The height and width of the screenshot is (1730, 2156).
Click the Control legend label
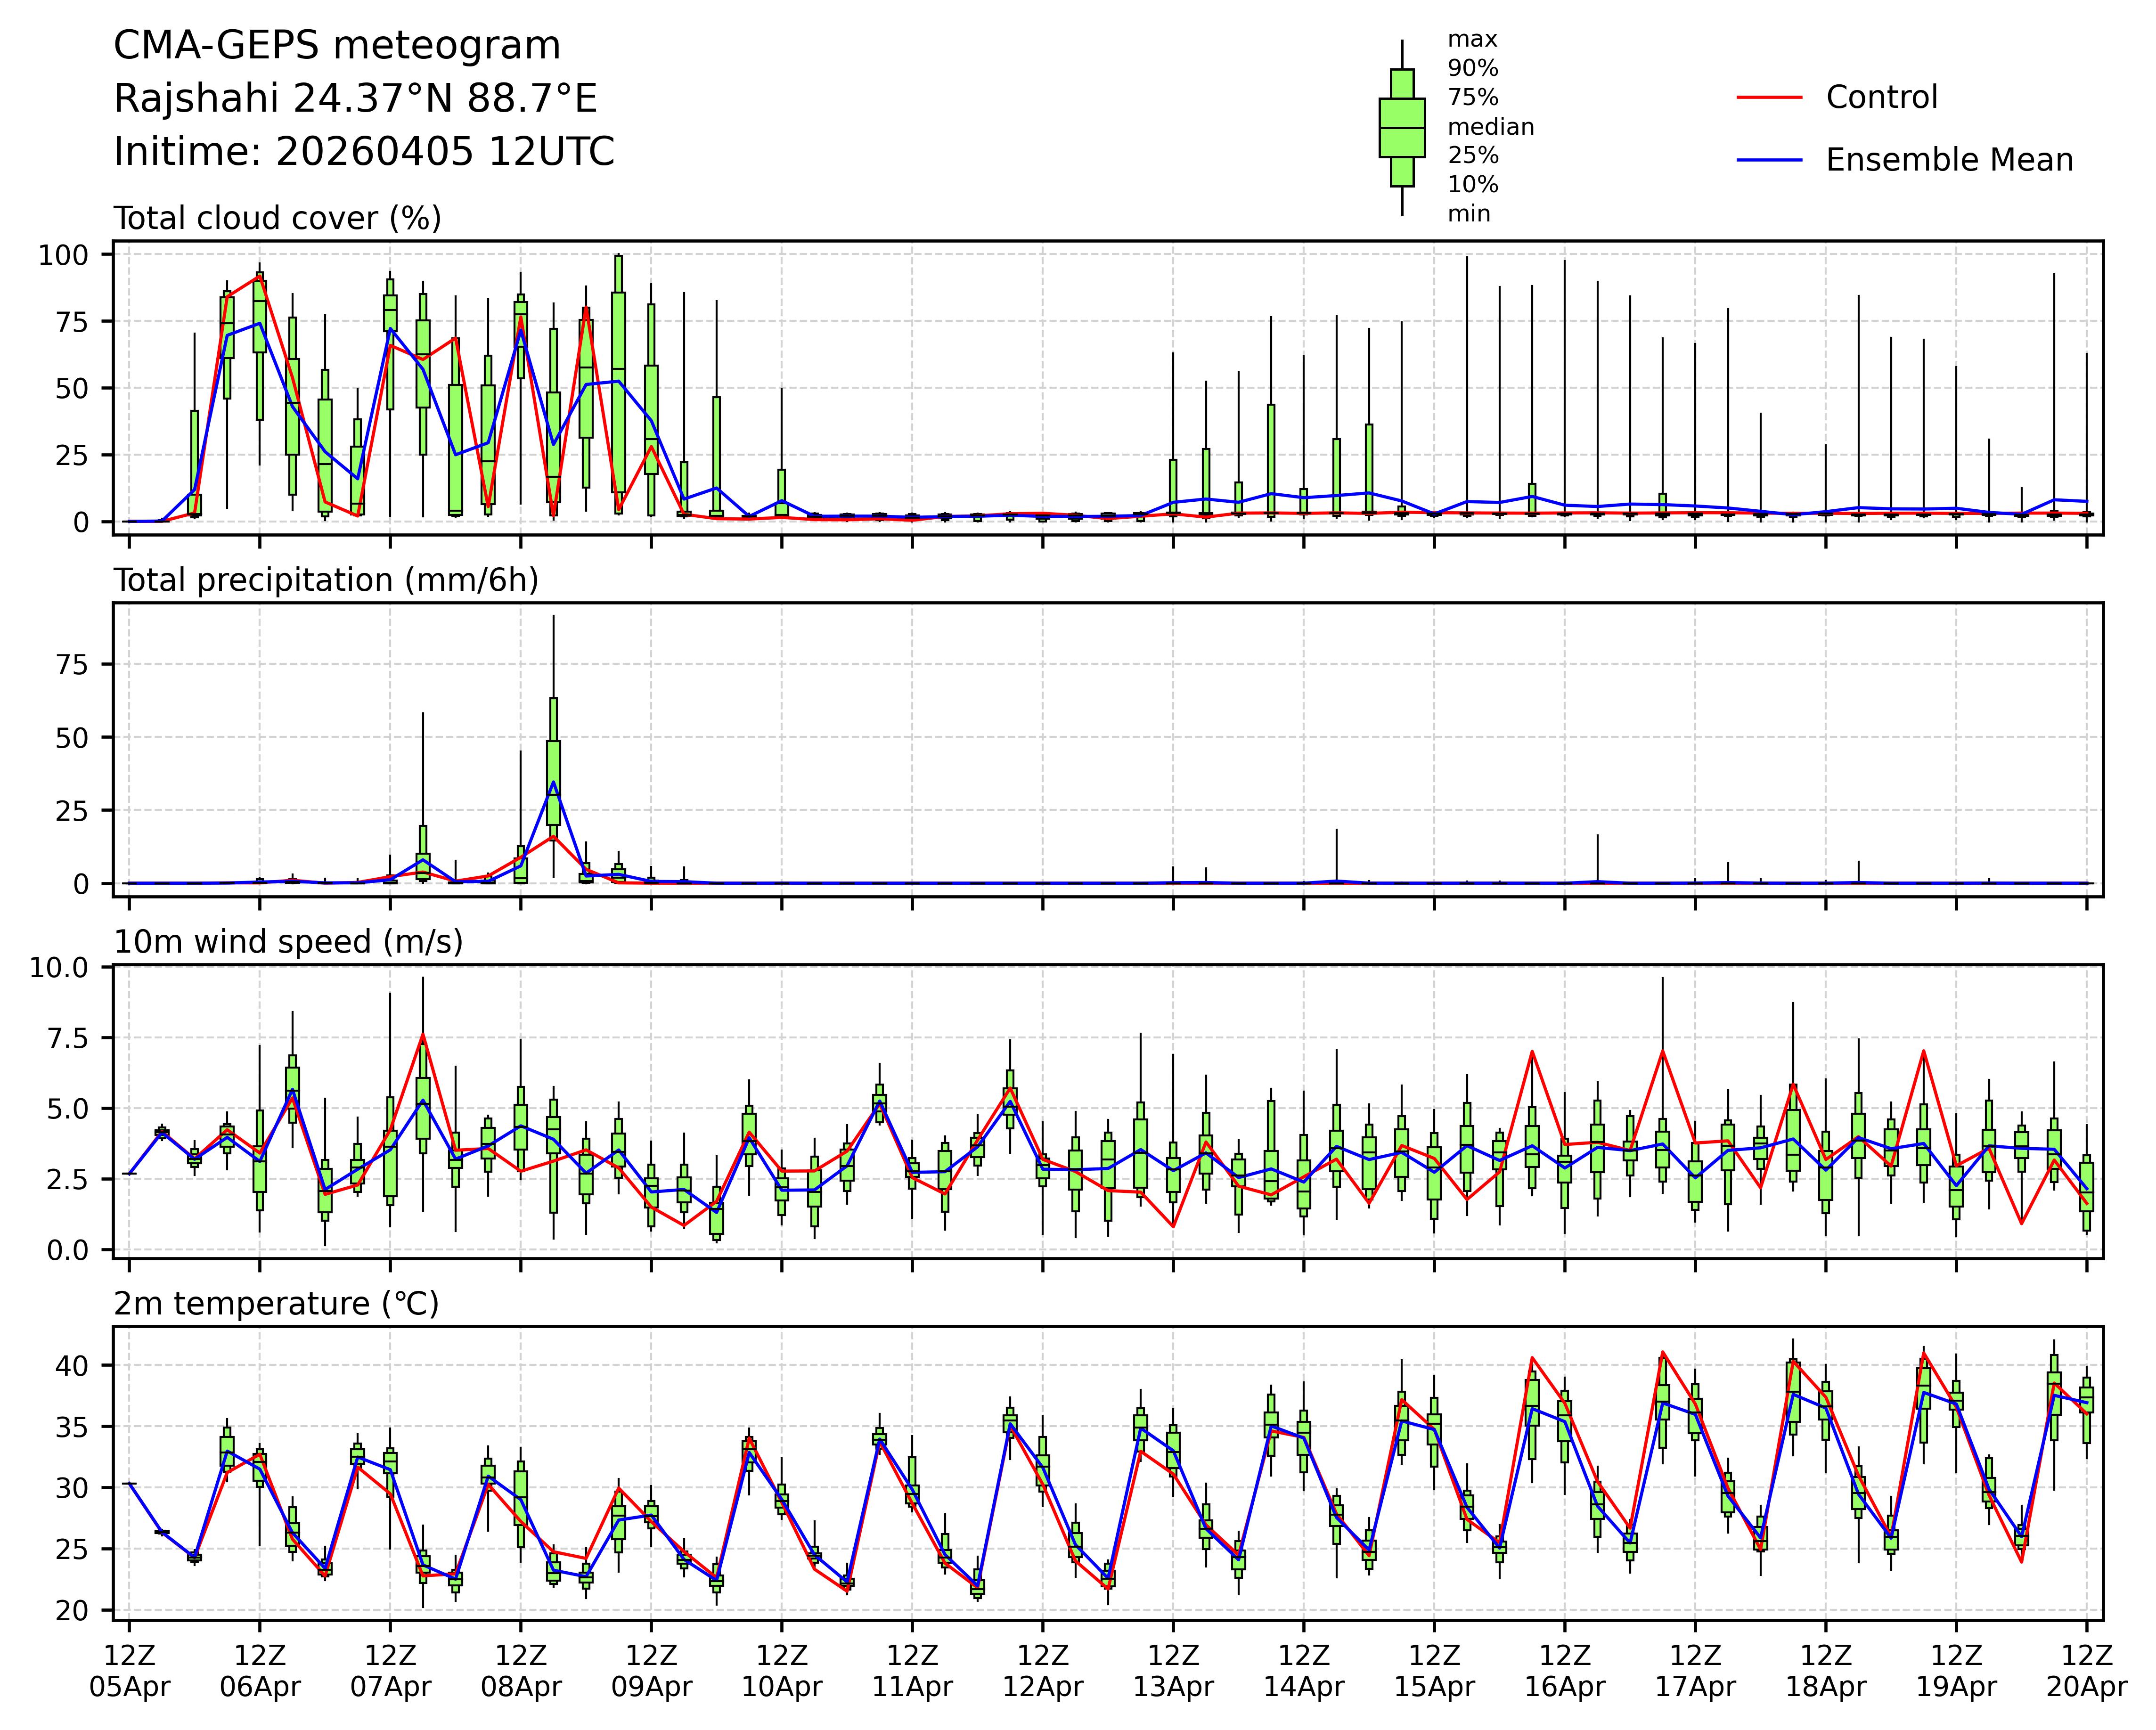point(1881,98)
